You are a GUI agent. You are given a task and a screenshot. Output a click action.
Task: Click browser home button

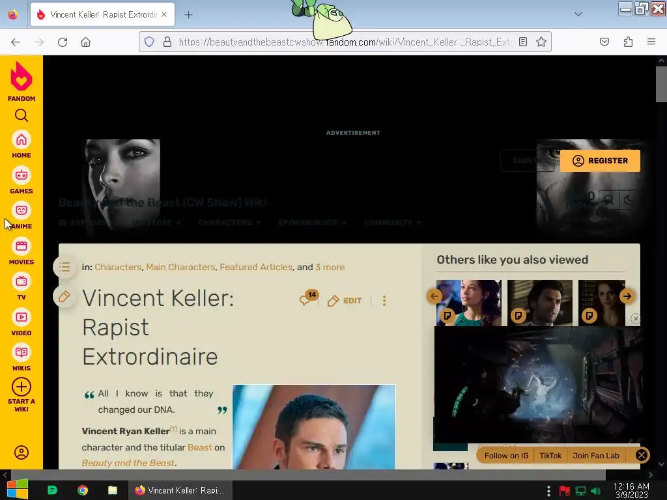pyautogui.click(x=86, y=42)
